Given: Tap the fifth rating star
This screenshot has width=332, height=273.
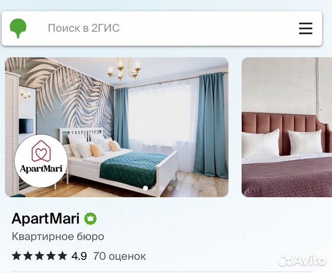Looking at the screenshot, I should coord(63,256).
